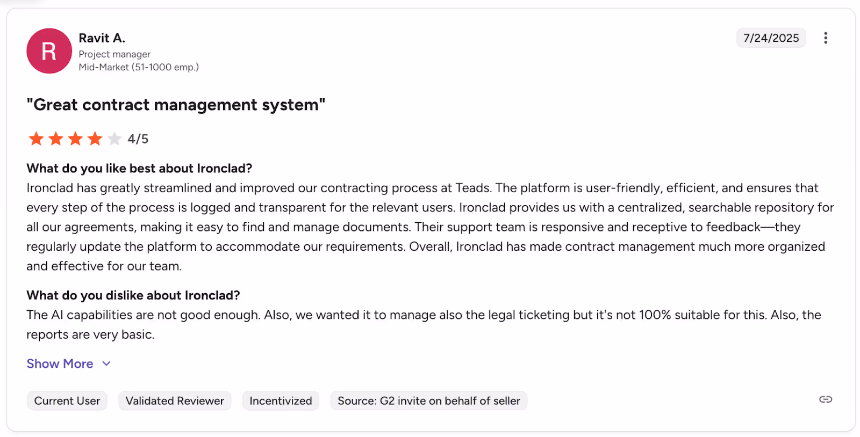This screenshot has height=437, width=860.
Task: Click the Current User tag
Action: [67, 400]
